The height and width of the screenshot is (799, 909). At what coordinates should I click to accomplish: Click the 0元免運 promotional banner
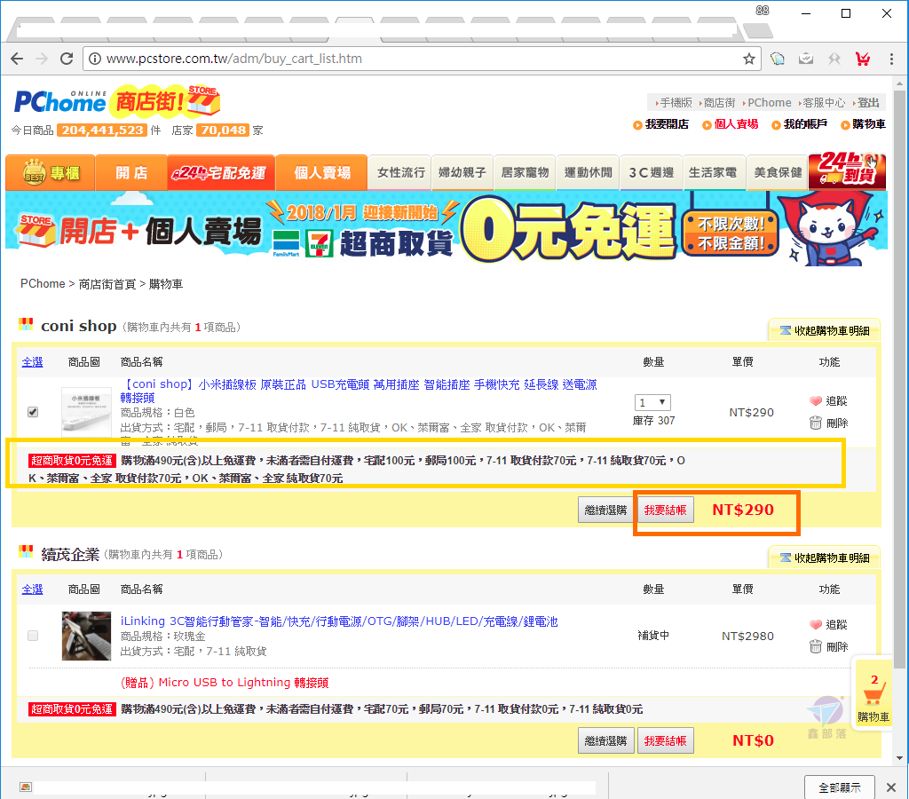447,230
